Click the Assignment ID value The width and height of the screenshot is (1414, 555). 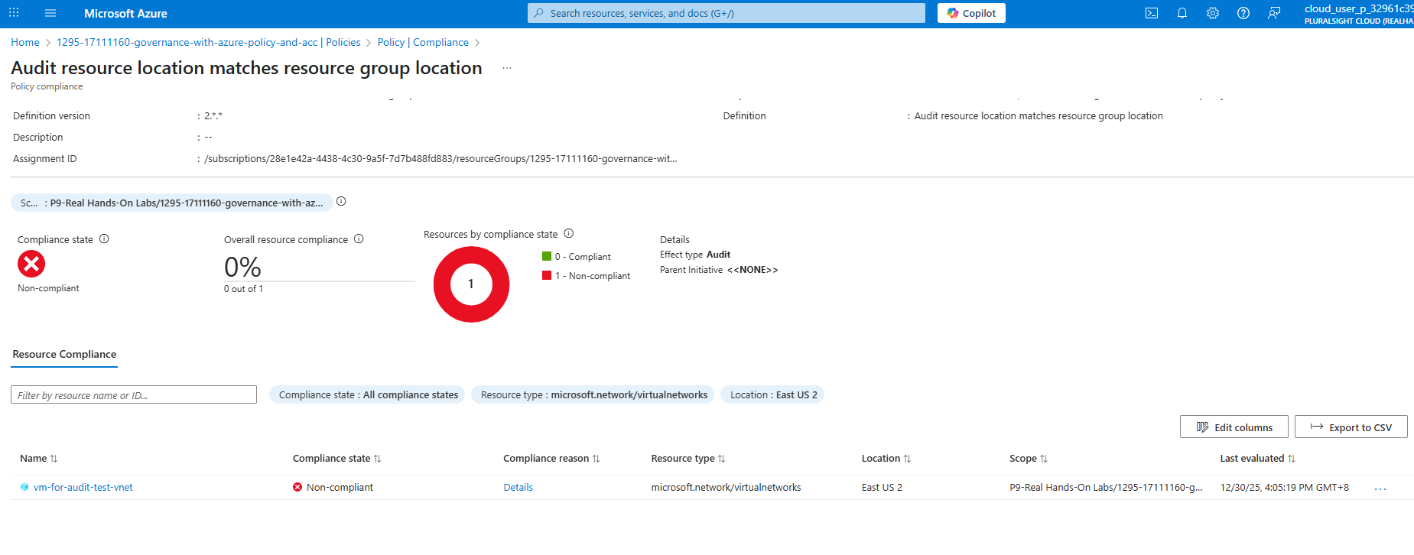tap(440, 159)
